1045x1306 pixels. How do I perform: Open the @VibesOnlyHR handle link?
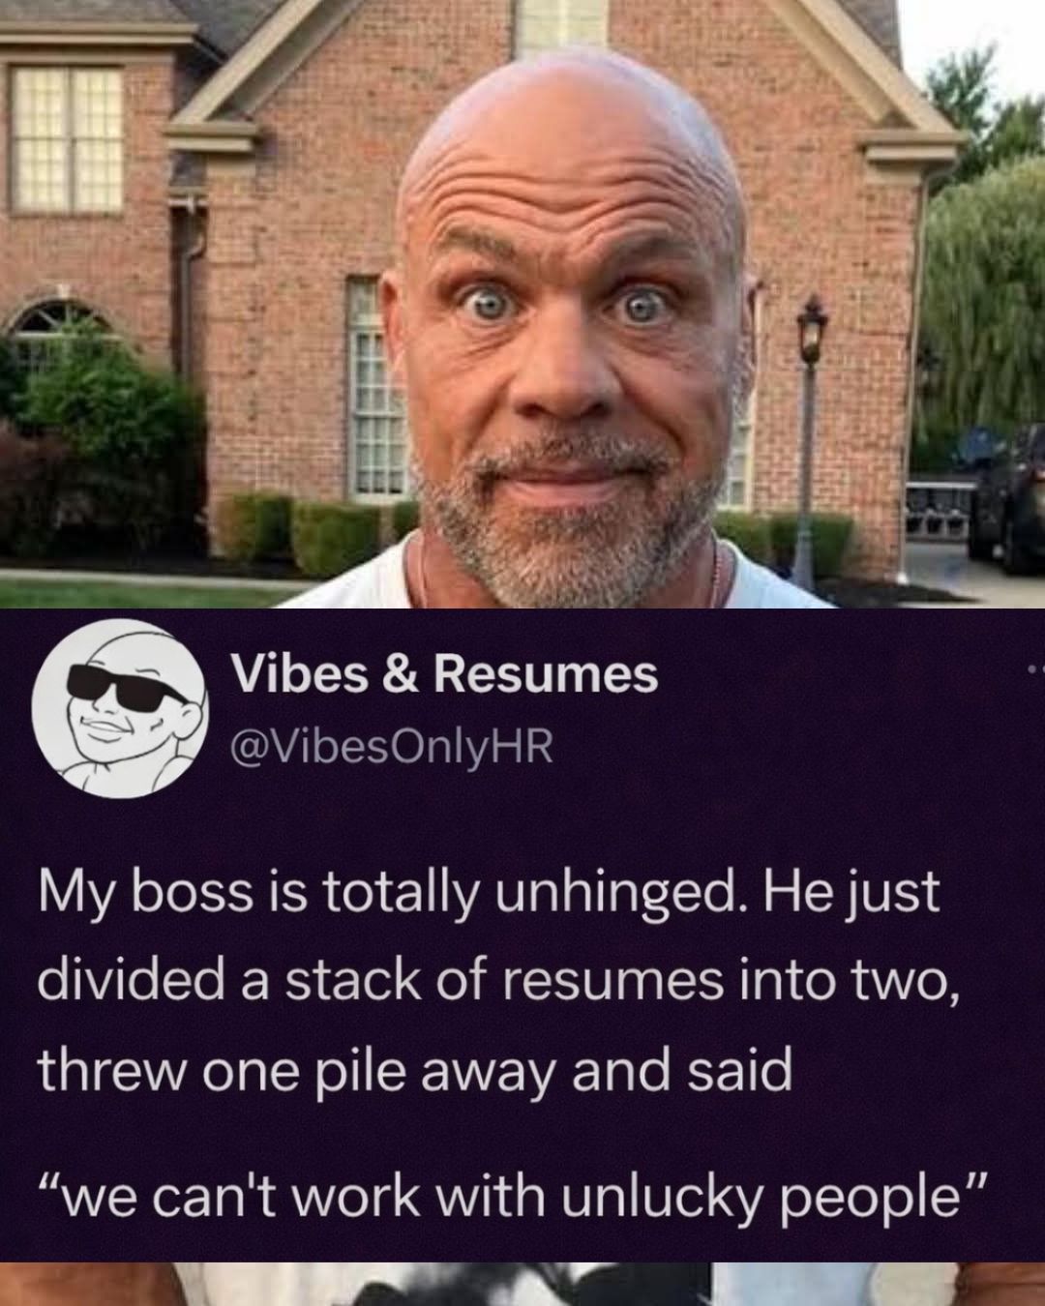click(x=391, y=747)
